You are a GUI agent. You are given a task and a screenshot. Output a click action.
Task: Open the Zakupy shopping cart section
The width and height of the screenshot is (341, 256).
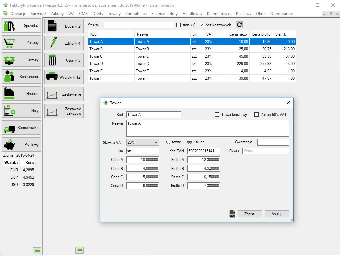coord(21,43)
